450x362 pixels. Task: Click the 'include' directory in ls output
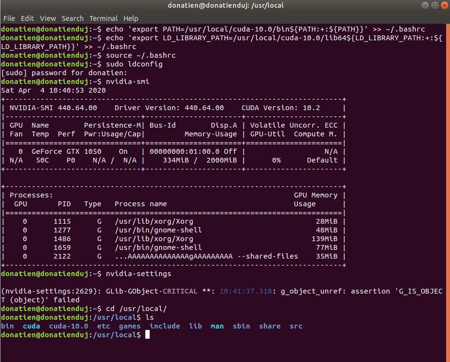coord(165,326)
